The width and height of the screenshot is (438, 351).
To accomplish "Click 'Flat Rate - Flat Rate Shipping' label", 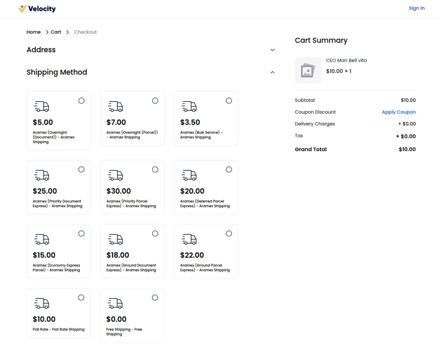I will [58, 329].
